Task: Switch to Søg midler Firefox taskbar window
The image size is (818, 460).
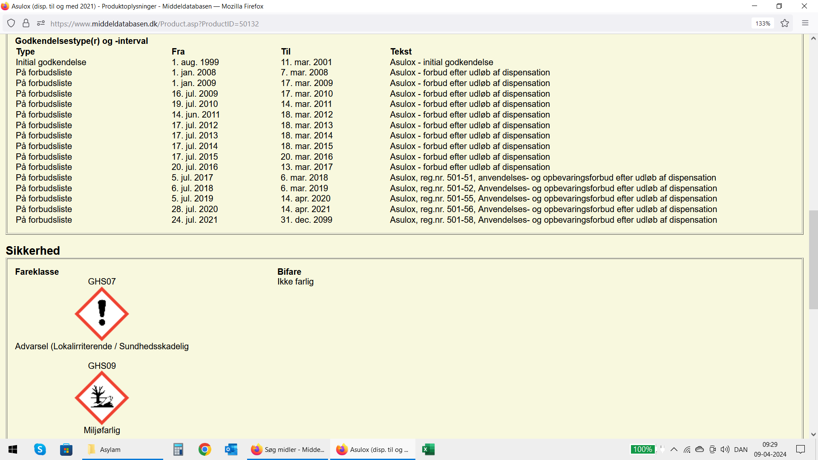Action: (x=288, y=449)
